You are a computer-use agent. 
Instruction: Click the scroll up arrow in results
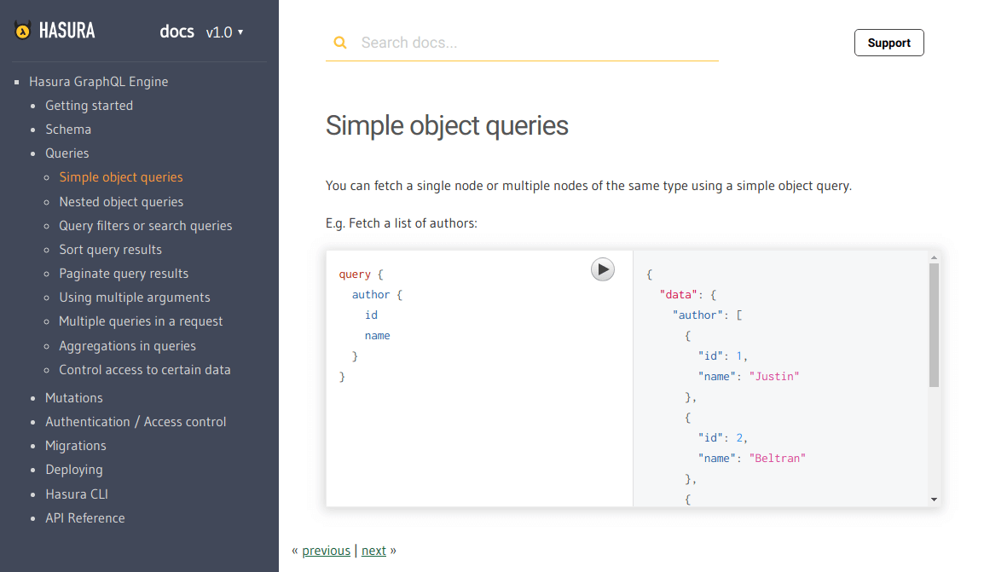coord(934,257)
